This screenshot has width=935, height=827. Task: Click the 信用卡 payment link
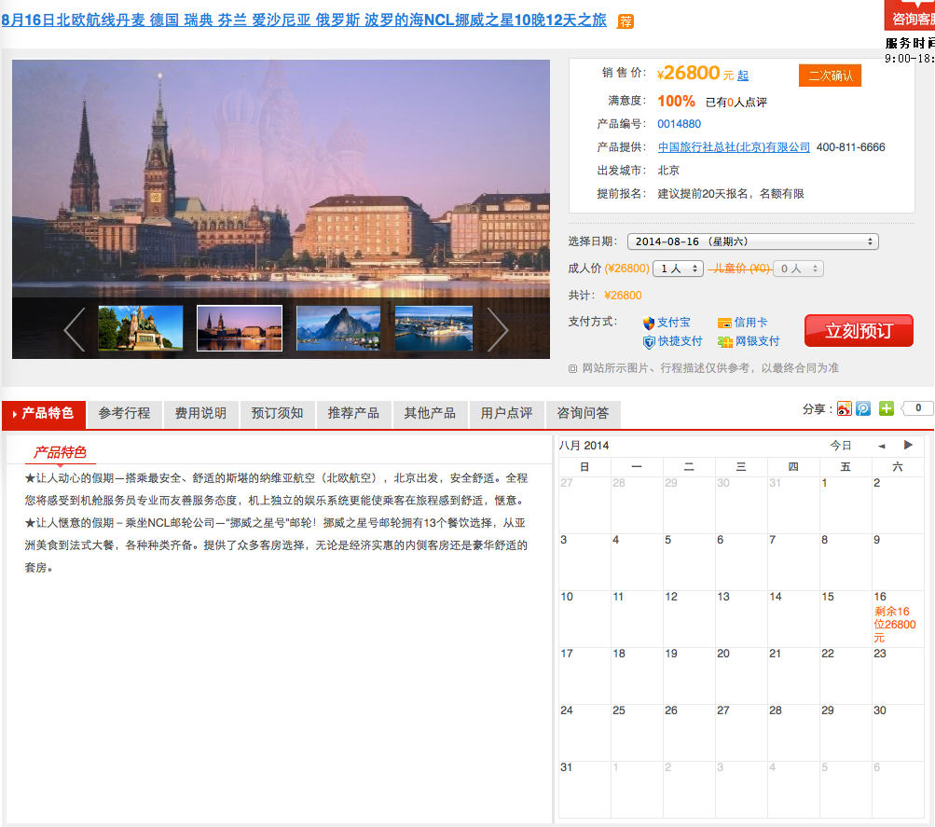coord(750,323)
